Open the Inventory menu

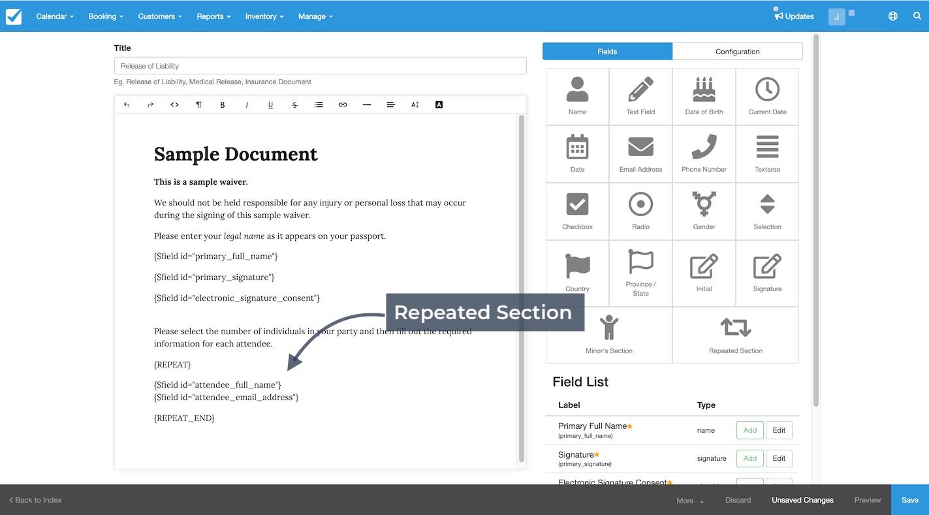coord(264,16)
